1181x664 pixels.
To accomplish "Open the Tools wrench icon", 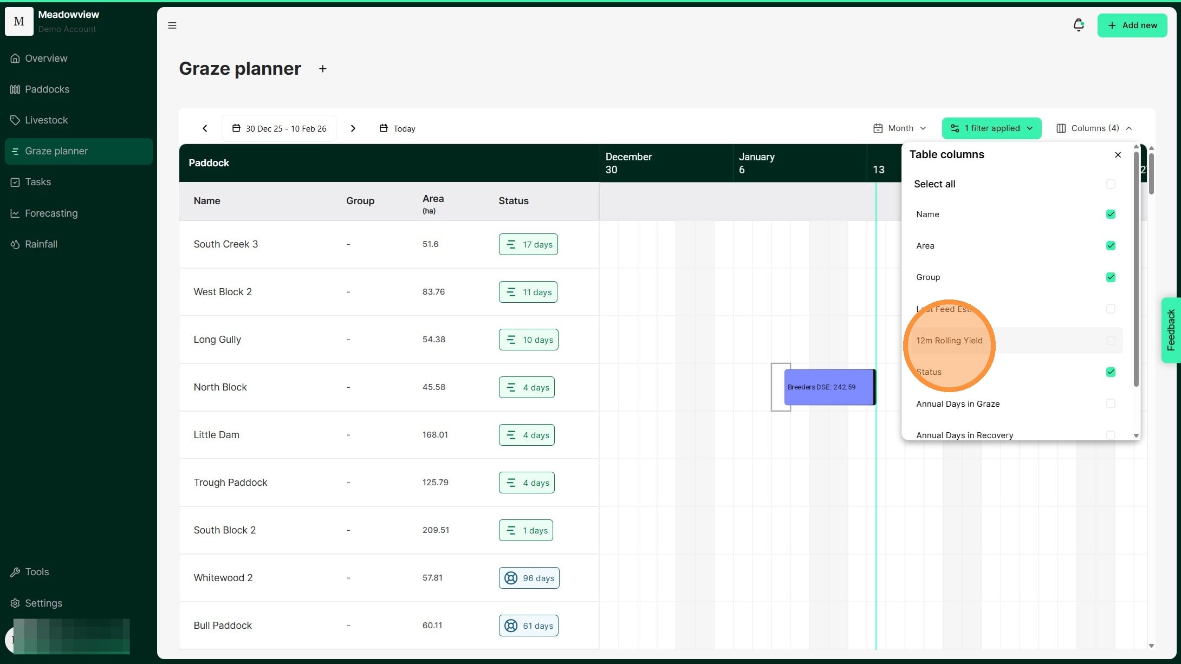I will click(15, 572).
